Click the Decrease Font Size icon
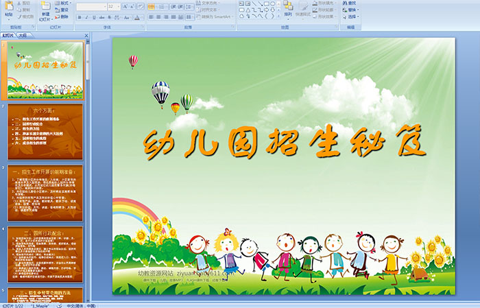The image size is (480, 308). pos(132,6)
